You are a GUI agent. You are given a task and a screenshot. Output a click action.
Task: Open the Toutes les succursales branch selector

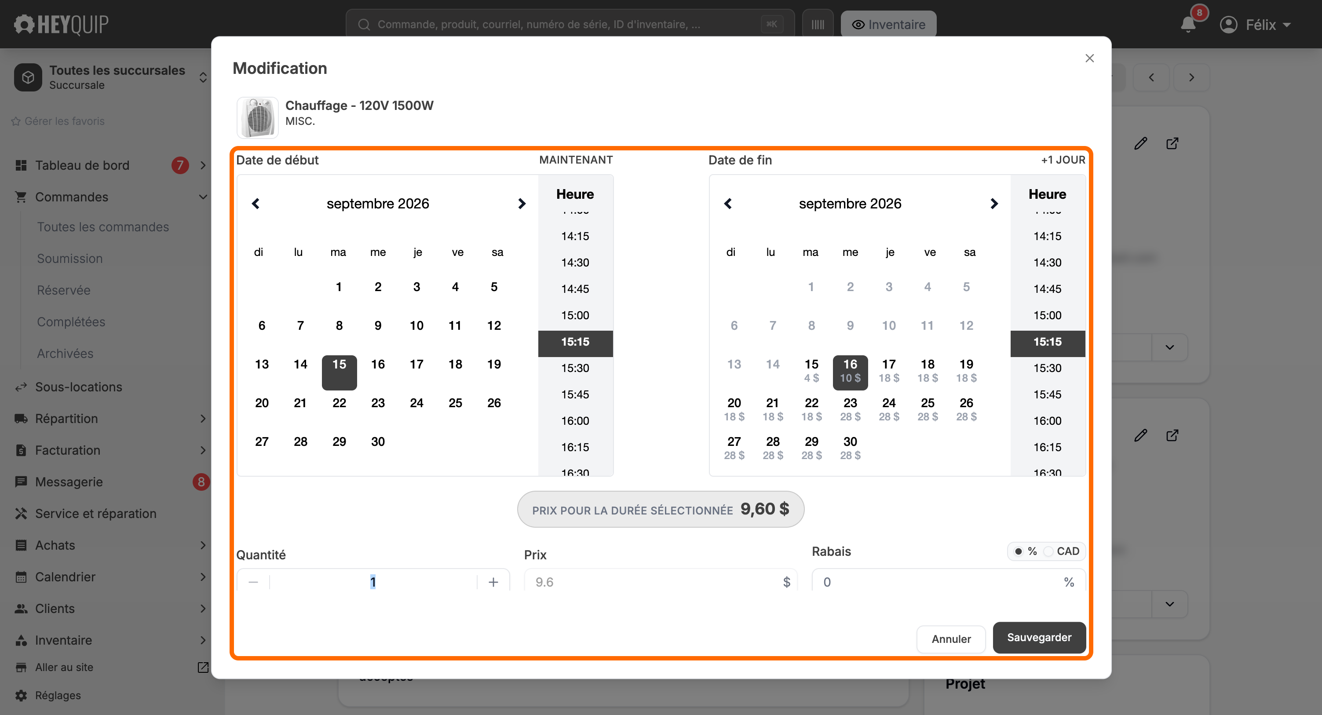pos(110,77)
